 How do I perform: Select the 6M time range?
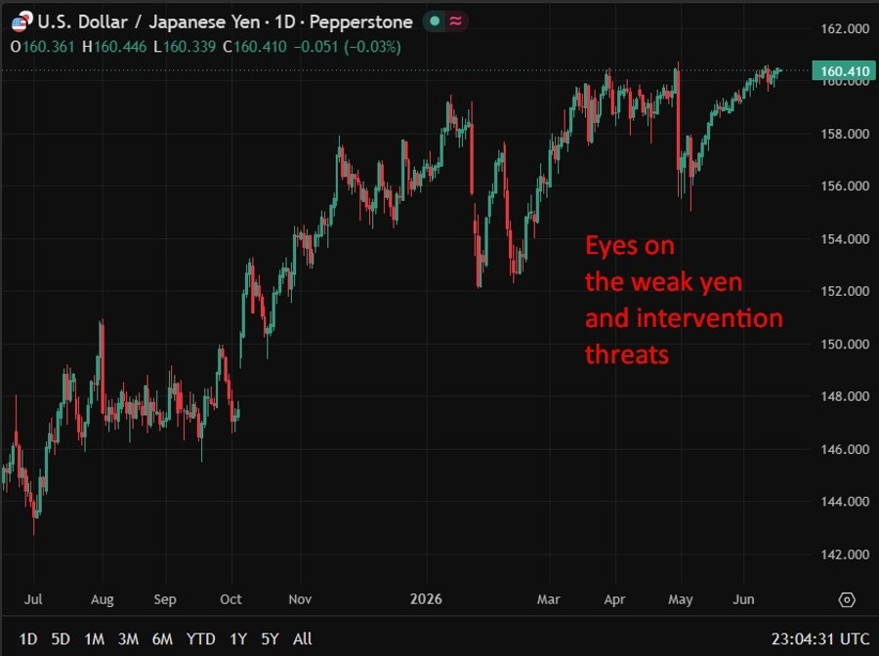(162, 639)
